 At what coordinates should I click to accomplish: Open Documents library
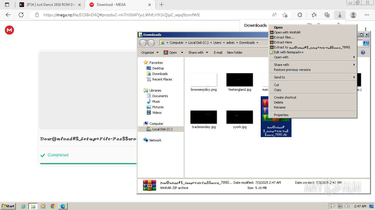[x=160, y=96]
